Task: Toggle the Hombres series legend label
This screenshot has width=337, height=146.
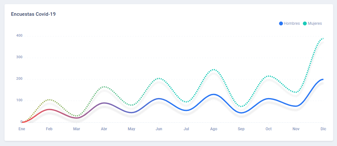Action: point(292,23)
